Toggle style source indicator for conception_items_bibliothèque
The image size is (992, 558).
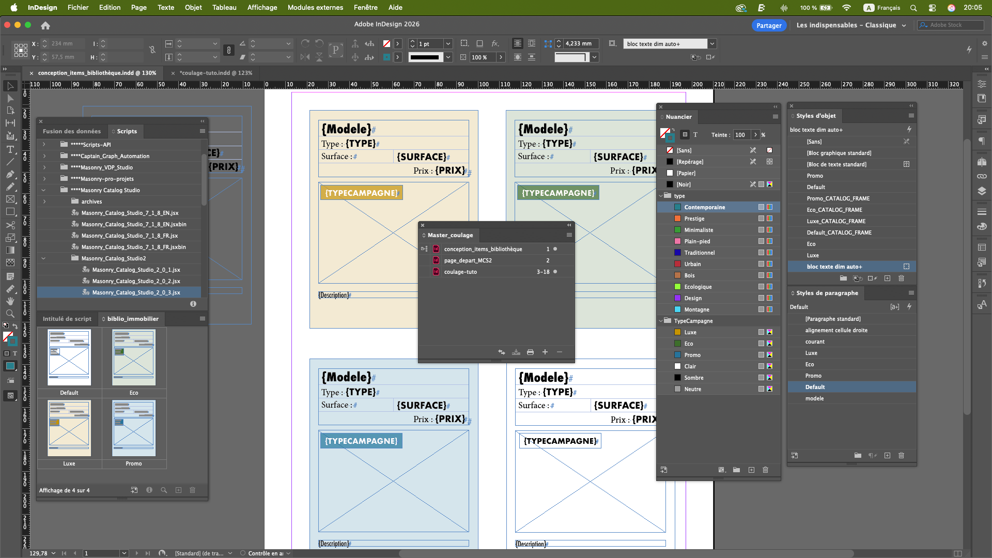tap(424, 249)
